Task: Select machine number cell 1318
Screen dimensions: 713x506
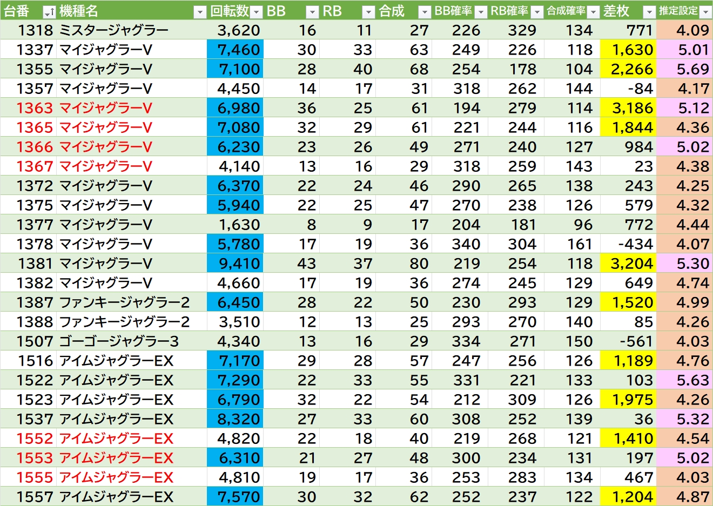Action: click(28, 30)
